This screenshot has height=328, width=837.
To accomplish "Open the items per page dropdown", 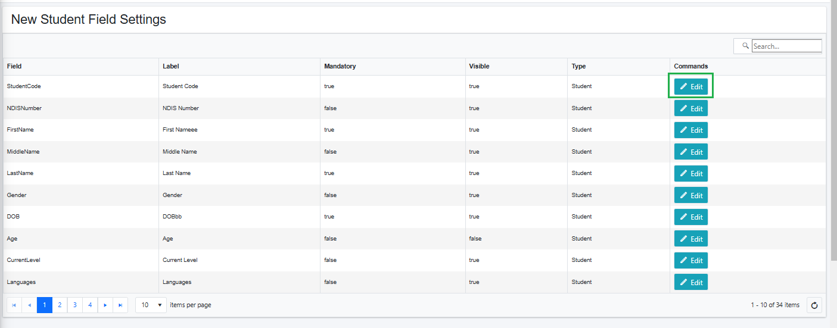I will 151,305.
